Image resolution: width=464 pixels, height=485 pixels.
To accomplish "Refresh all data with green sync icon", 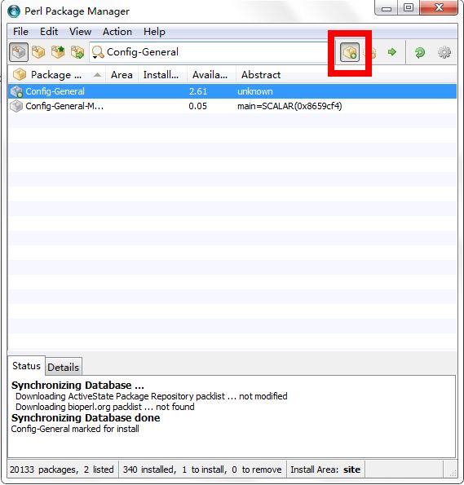I will (420, 52).
